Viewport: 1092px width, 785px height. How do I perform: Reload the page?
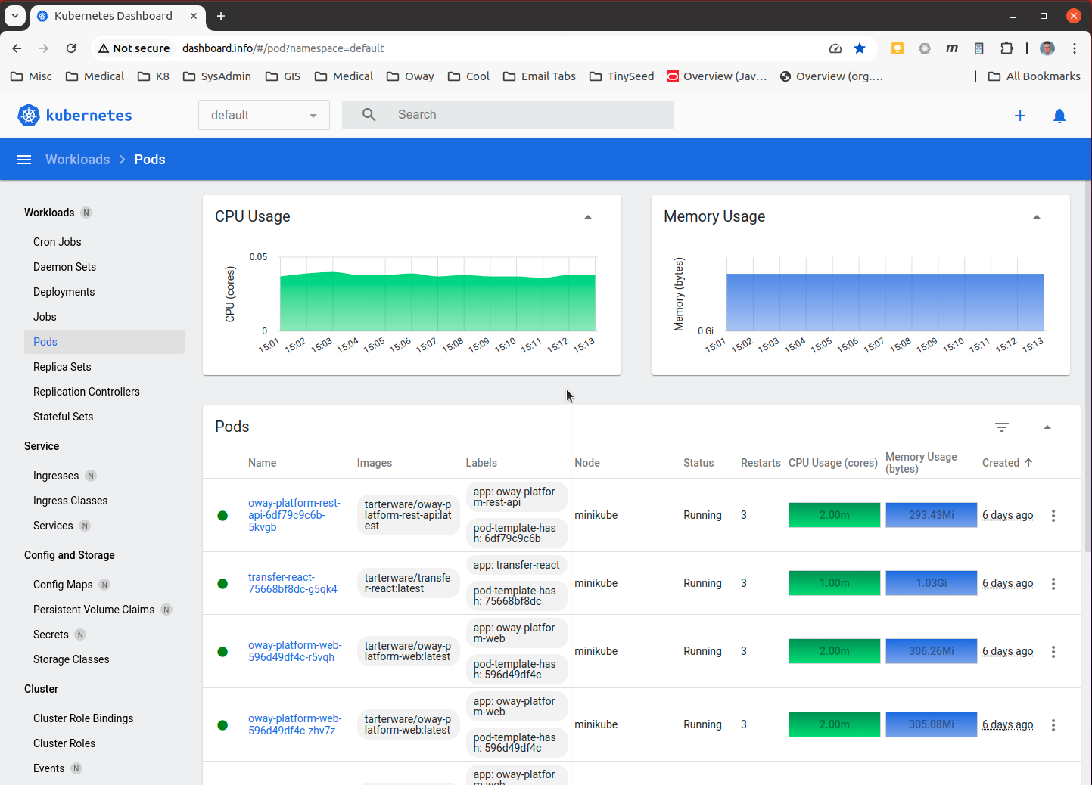click(x=71, y=48)
